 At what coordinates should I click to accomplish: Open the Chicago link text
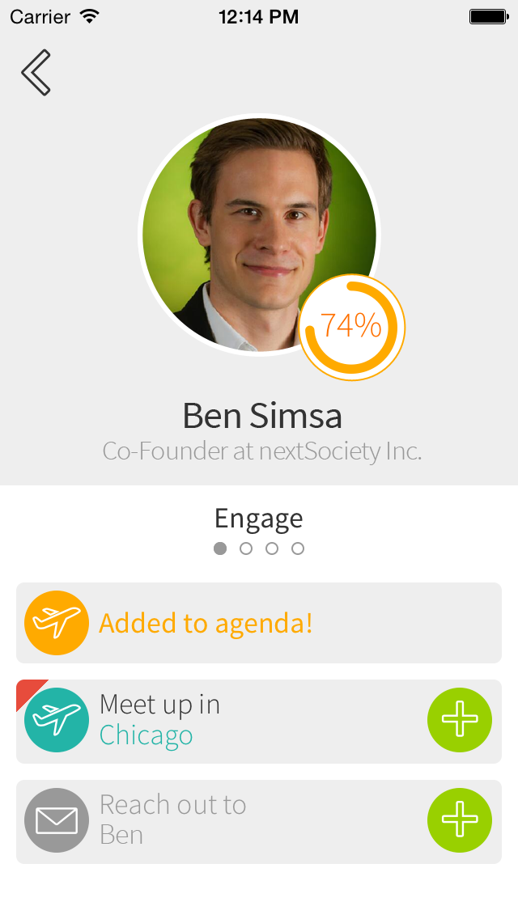click(146, 735)
